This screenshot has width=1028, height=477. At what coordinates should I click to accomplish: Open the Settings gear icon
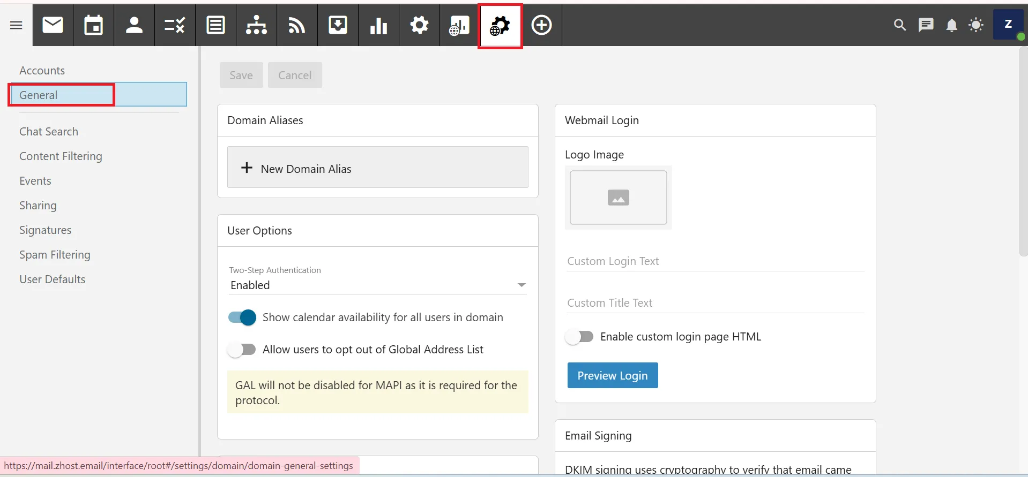coord(419,25)
